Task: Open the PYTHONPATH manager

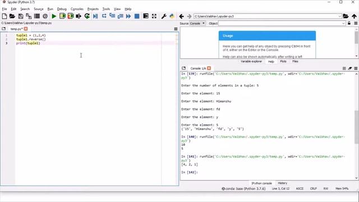Action: [172, 16]
